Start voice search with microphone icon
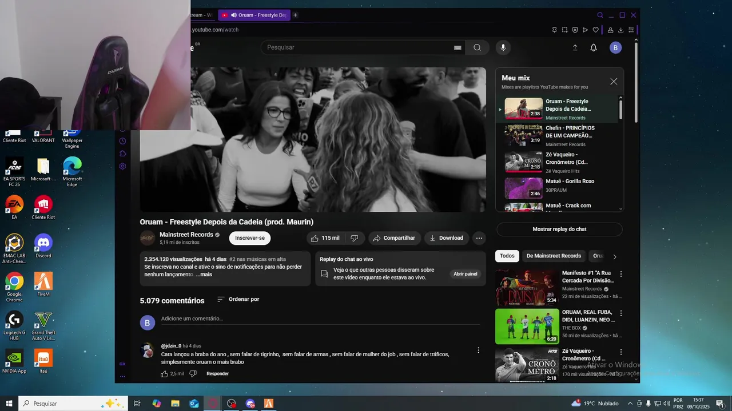This screenshot has width=732, height=411. click(503, 47)
